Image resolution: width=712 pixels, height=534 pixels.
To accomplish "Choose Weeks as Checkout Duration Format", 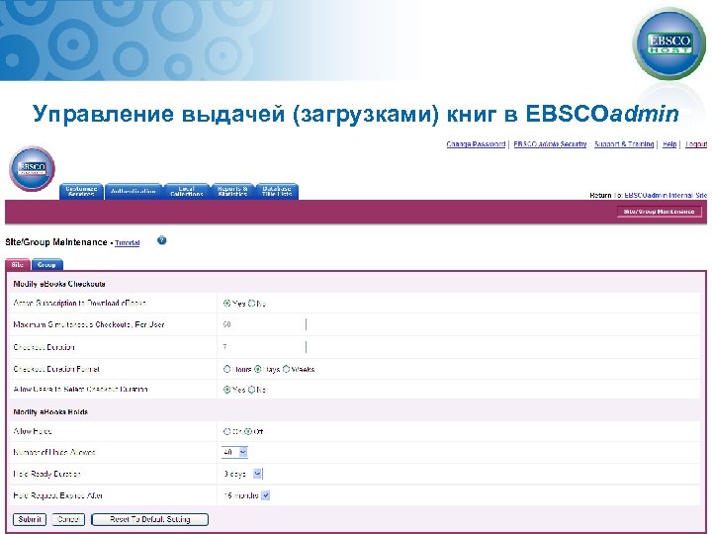I will pos(286,369).
